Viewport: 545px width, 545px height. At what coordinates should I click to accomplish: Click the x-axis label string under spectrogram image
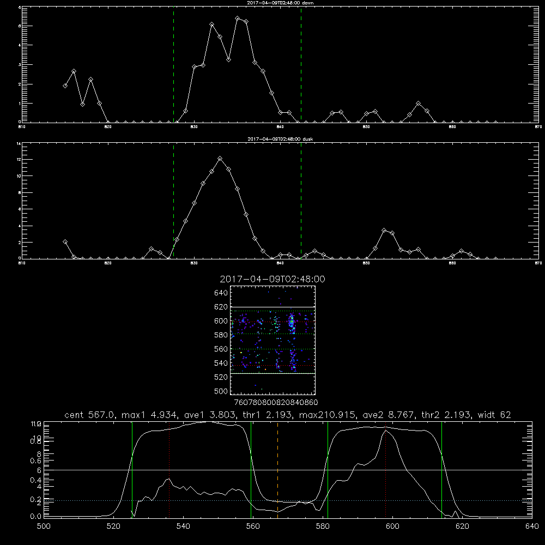(276, 402)
